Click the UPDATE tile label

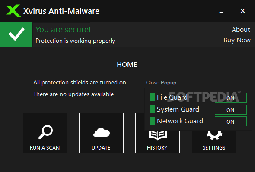pos(101,148)
